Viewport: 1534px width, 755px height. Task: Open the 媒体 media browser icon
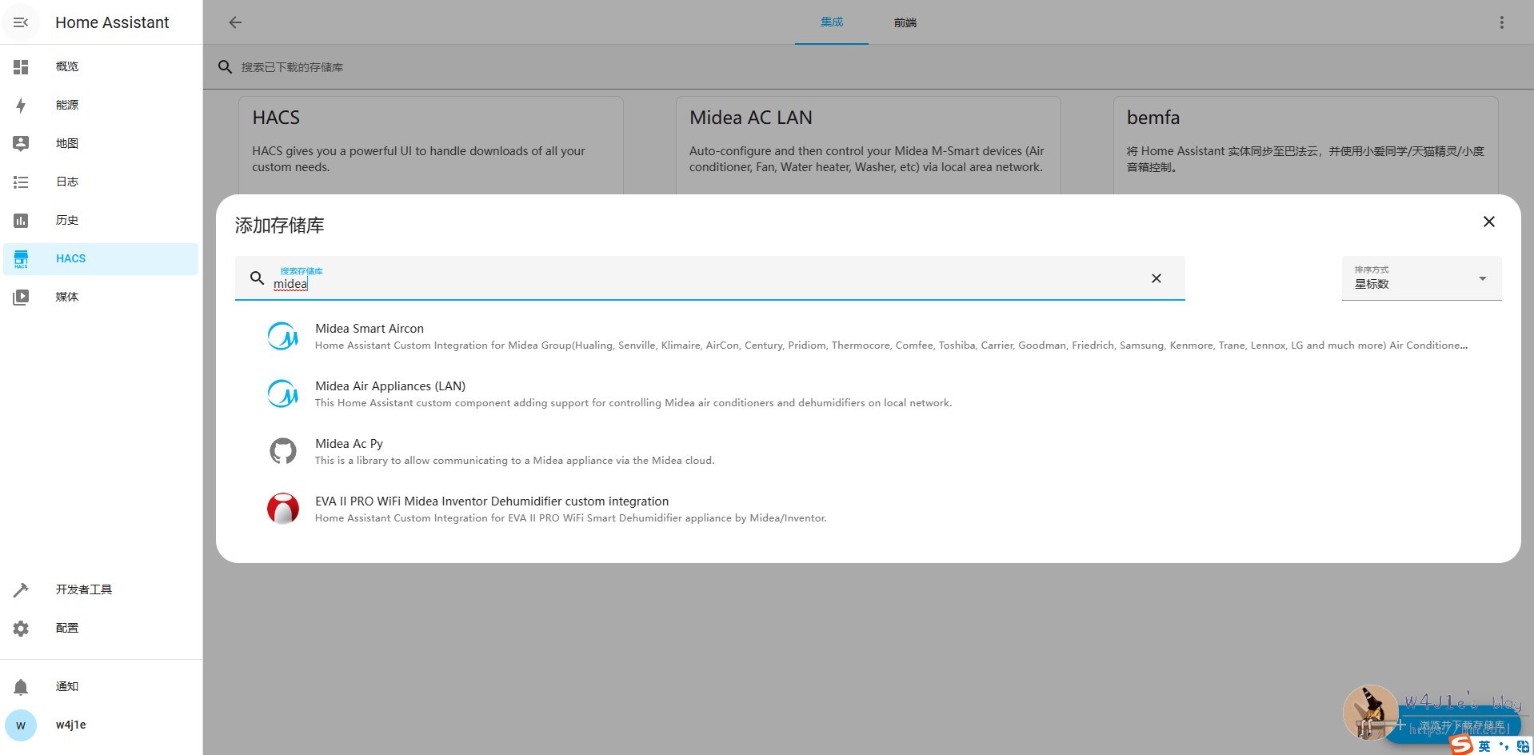pos(21,298)
